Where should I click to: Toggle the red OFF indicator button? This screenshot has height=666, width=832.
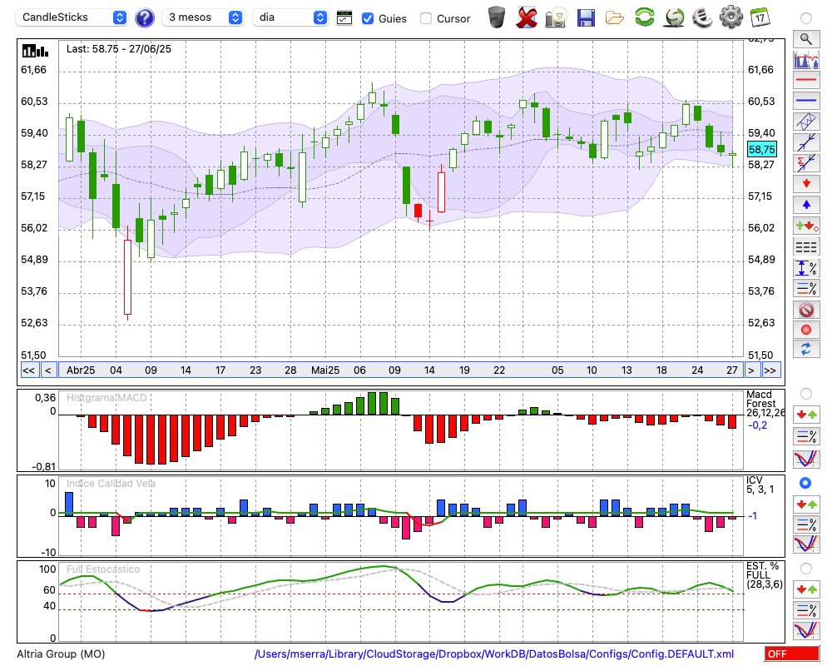pos(792,654)
